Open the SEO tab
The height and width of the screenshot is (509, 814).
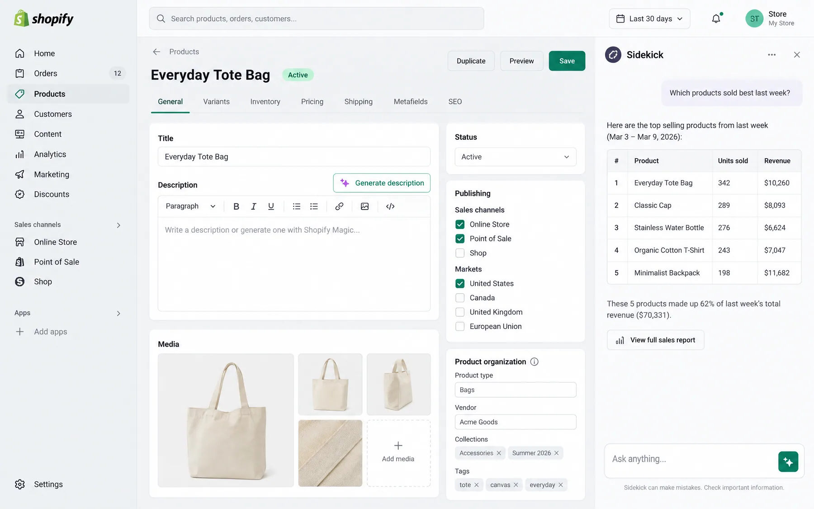click(455, 102)
